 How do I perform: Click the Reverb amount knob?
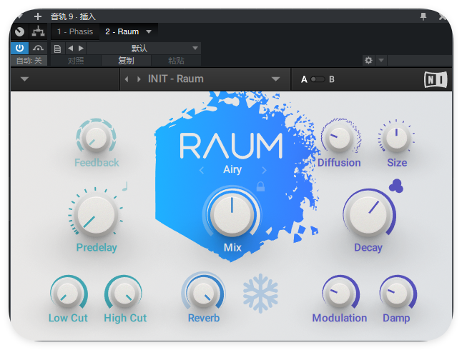pos(203,294)
